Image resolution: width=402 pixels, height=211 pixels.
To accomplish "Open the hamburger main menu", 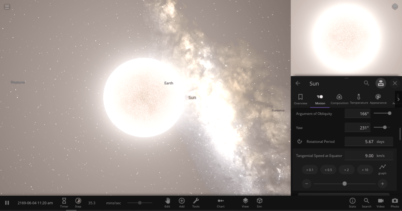I will click(7, 7).
